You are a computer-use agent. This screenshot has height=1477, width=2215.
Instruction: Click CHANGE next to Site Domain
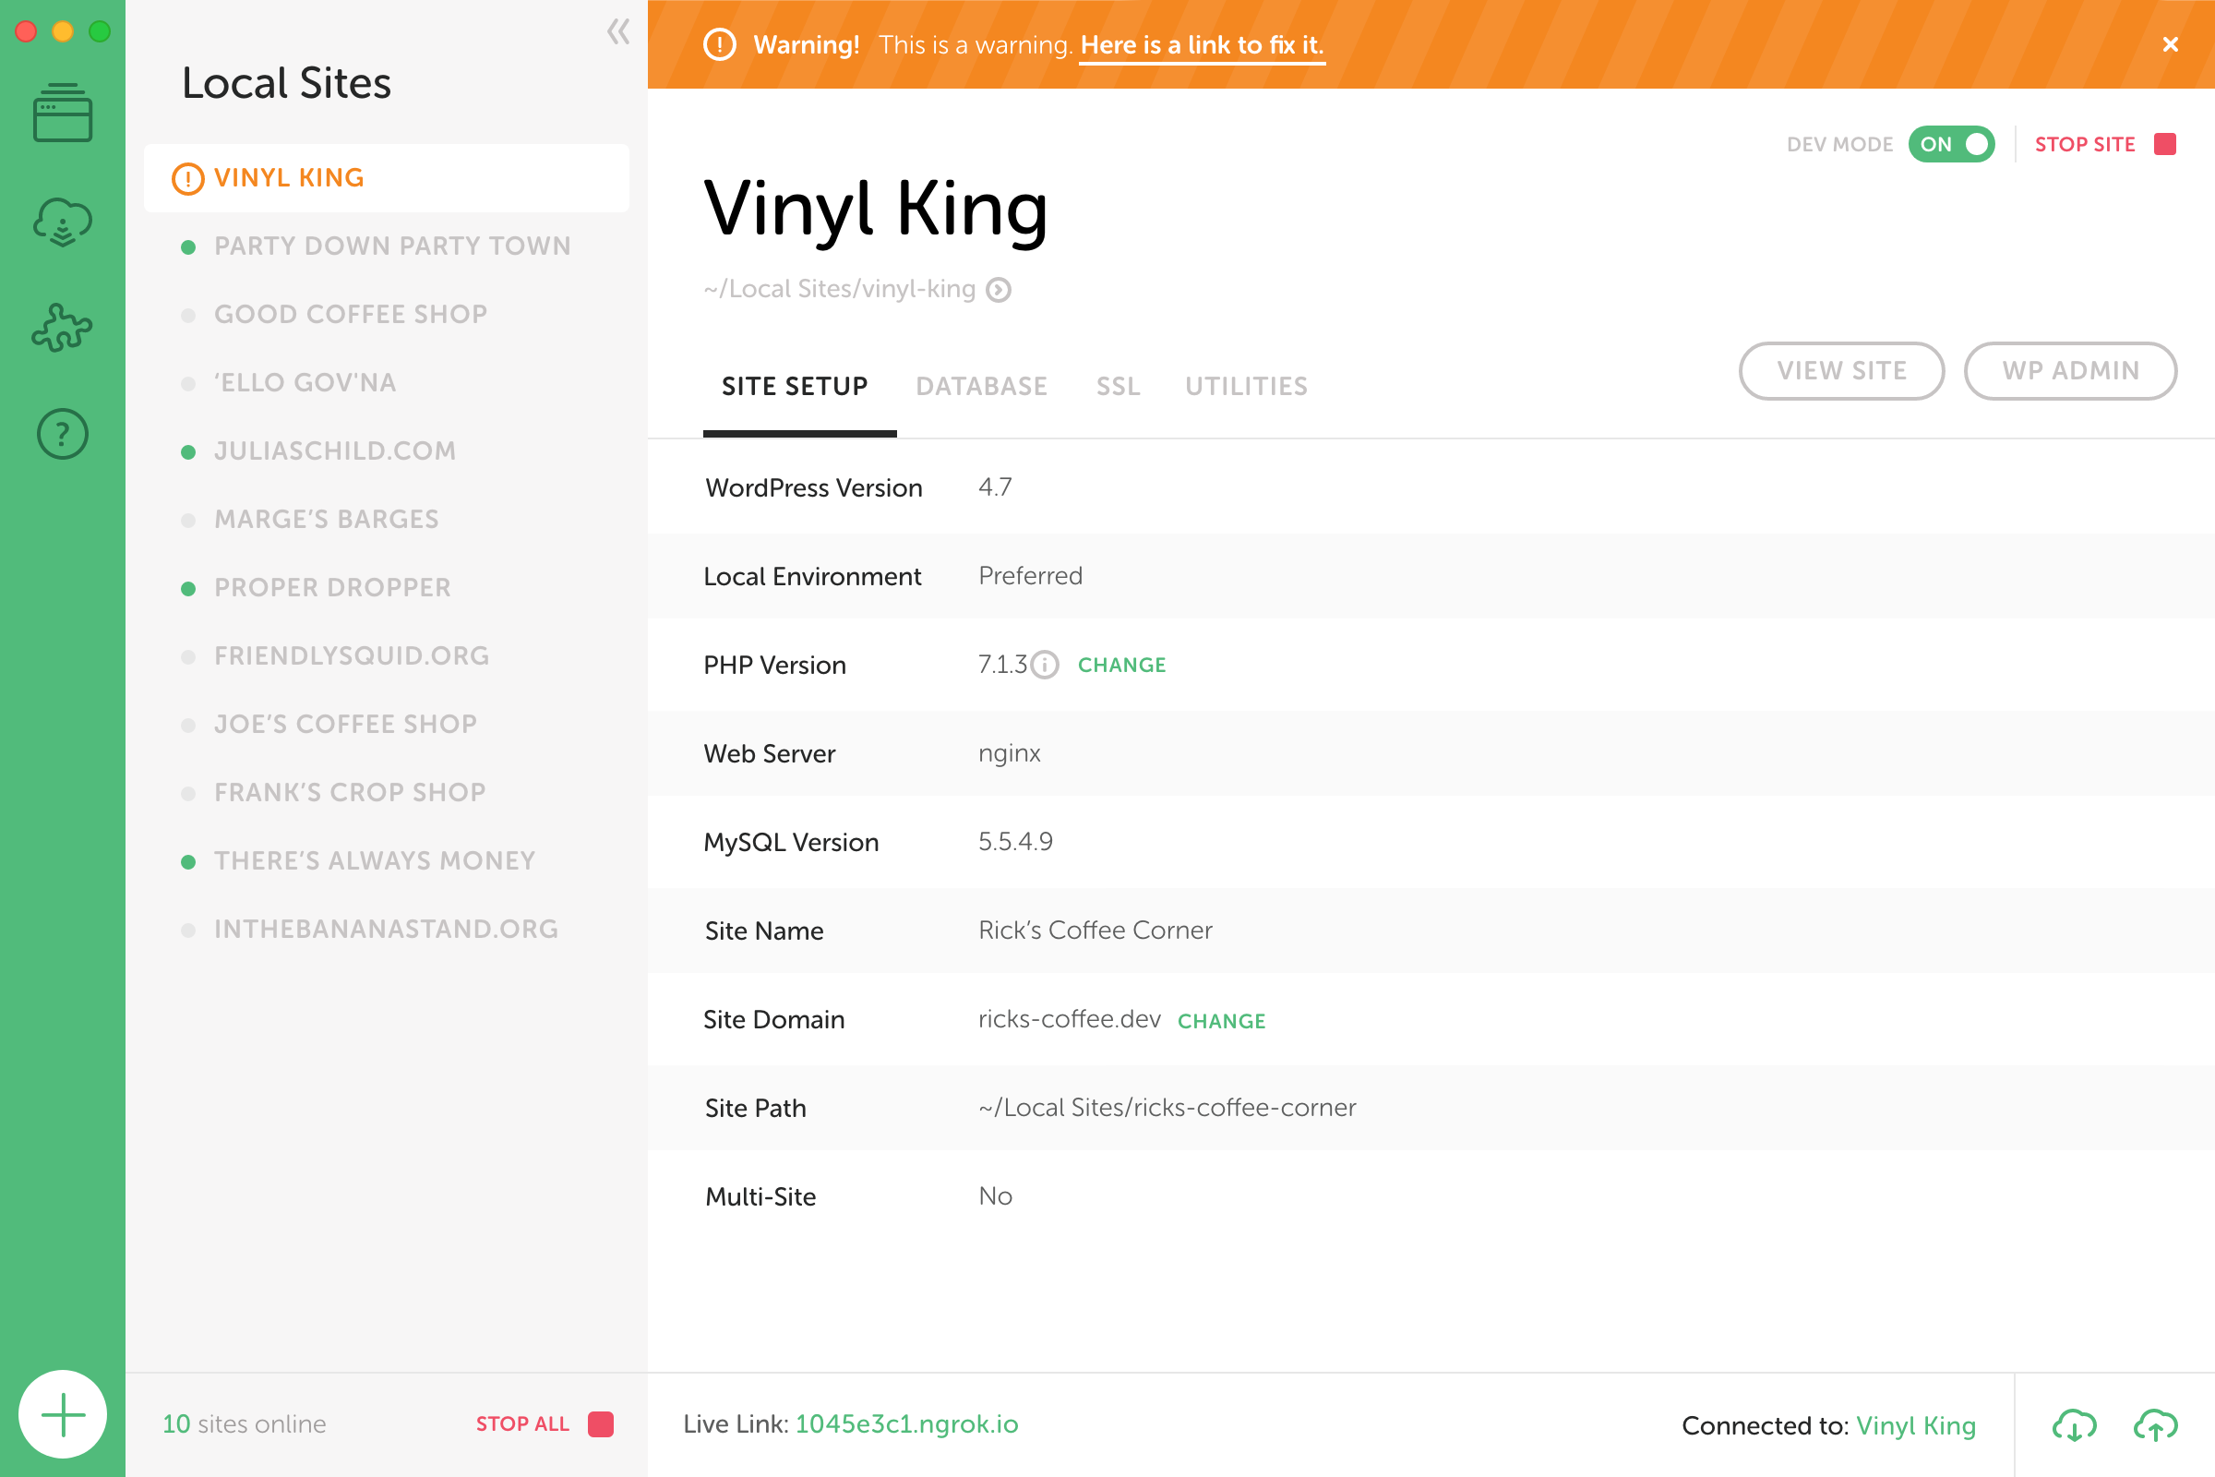(1221, 1020)
